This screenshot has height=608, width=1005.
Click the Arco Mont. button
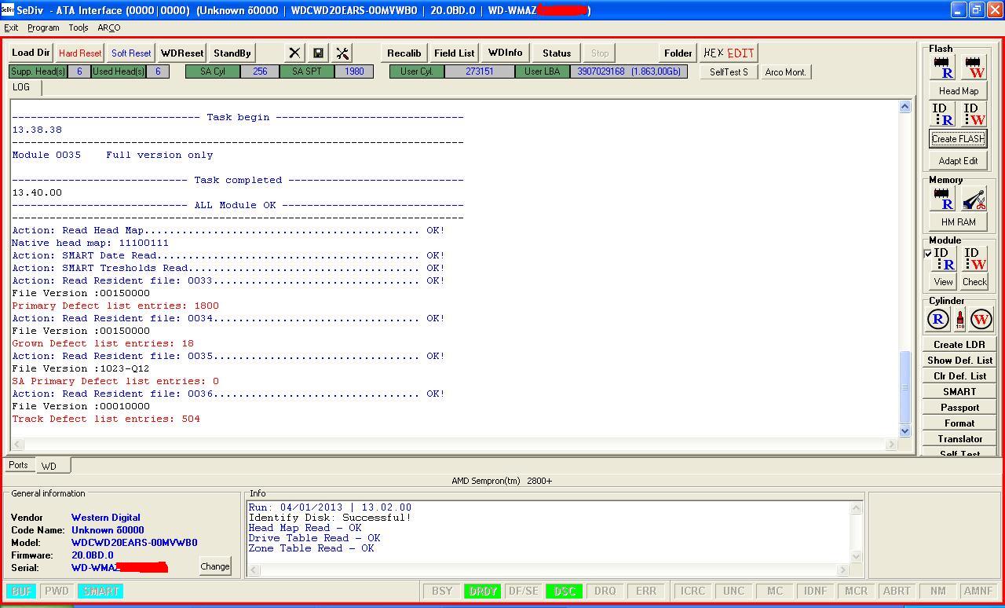coord(785,71)
